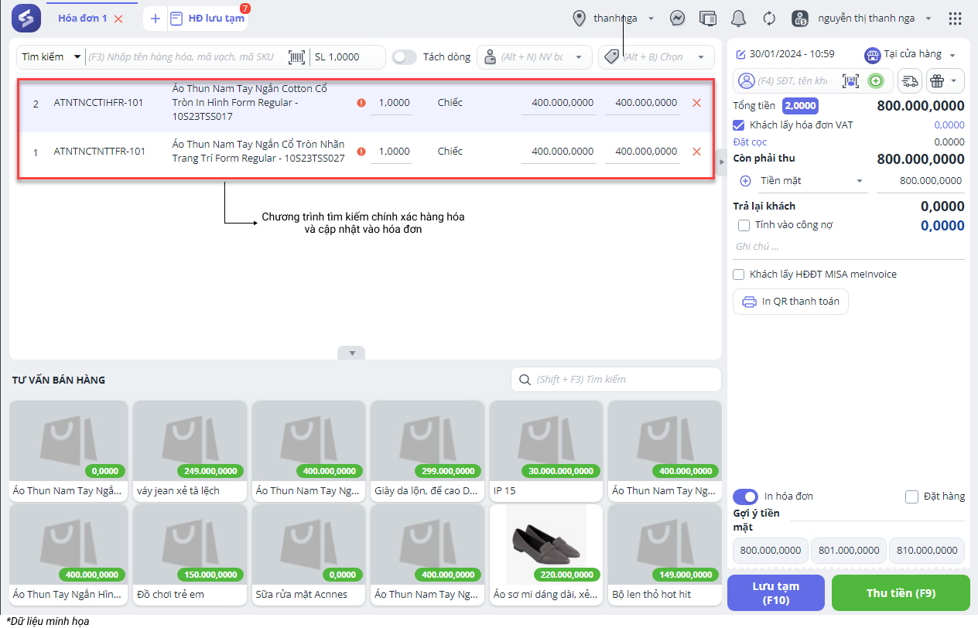Viewport: 978px width, 628px height.
Task: Check the Đặt hàng checkbox
Action: [911, 497]
